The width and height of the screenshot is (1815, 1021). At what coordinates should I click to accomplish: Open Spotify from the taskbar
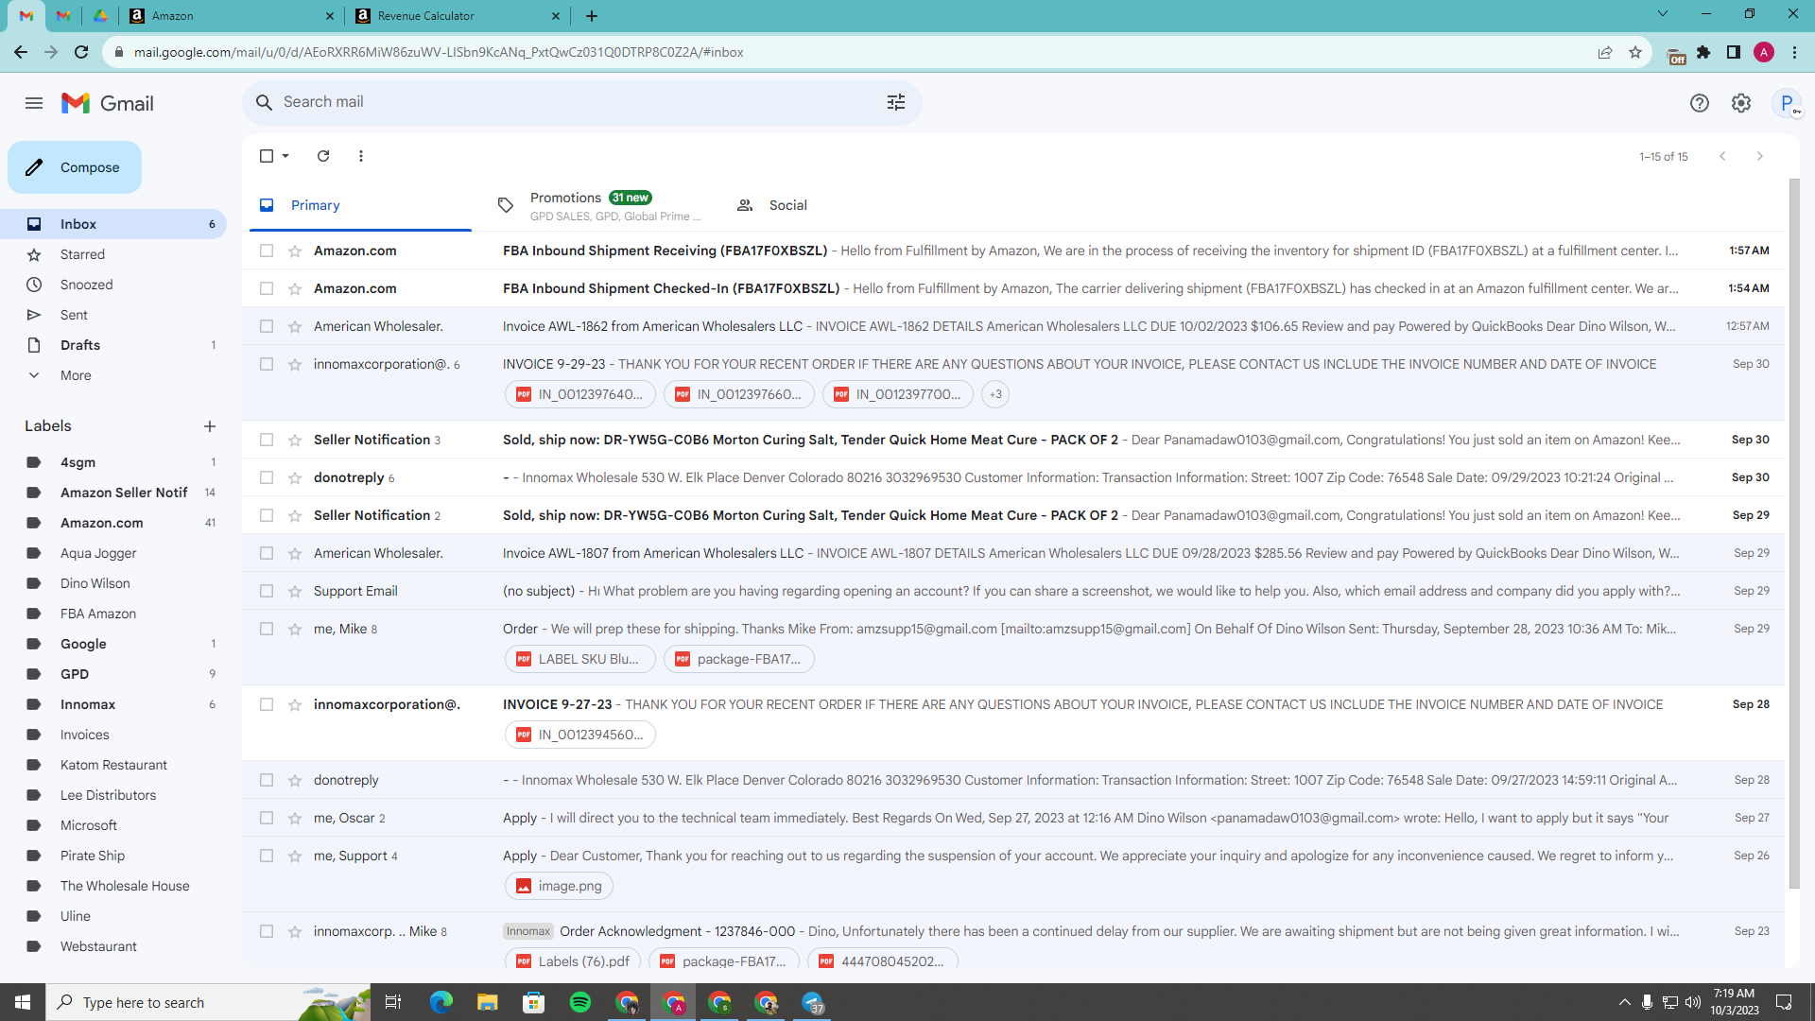pos(580,1002)
